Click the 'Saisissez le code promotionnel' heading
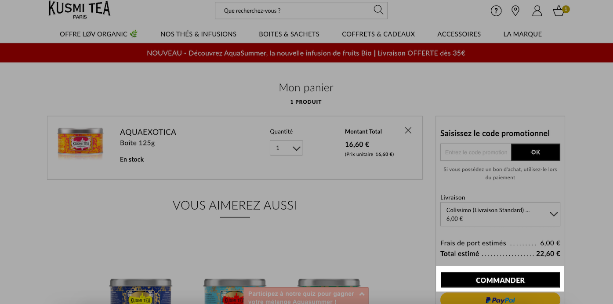The image size is (613, 304). (x=495, y=133)
